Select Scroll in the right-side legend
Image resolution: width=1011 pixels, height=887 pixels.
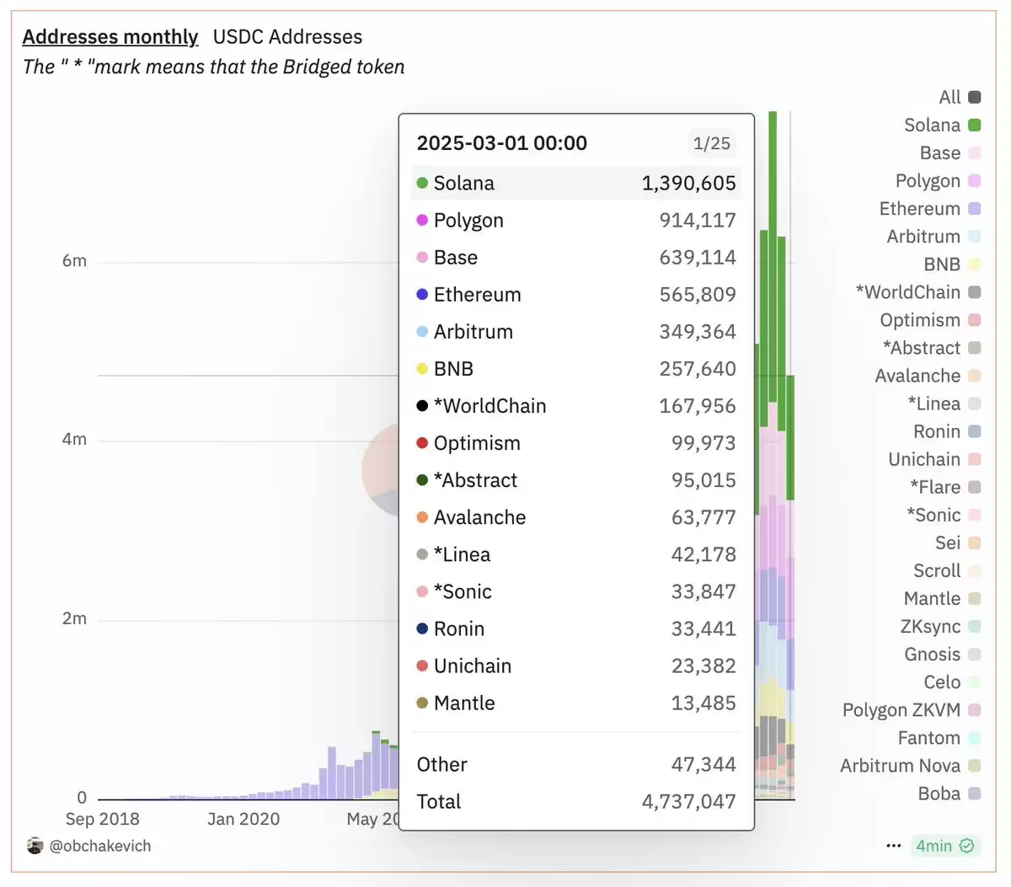coord(947,570)
